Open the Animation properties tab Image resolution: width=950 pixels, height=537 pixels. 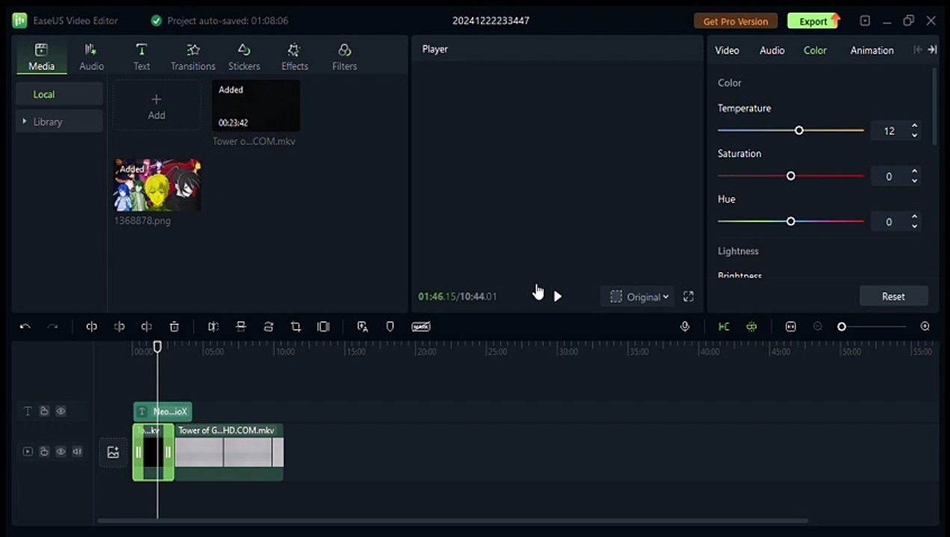[x=872, y=51]
